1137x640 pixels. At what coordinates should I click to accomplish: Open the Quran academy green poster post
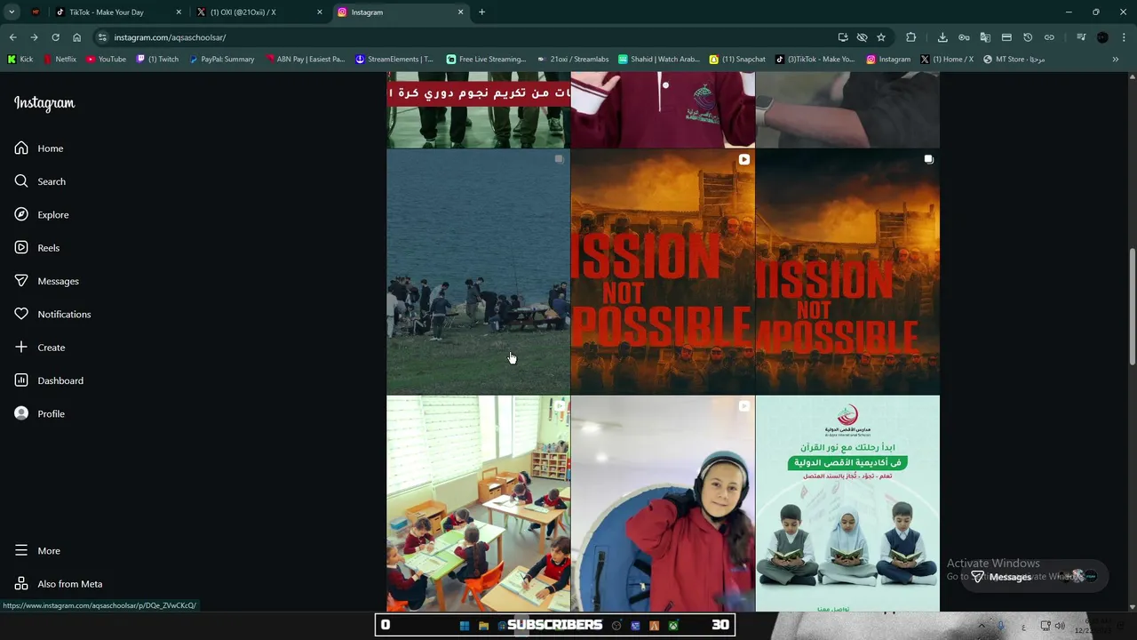(847, 504)
